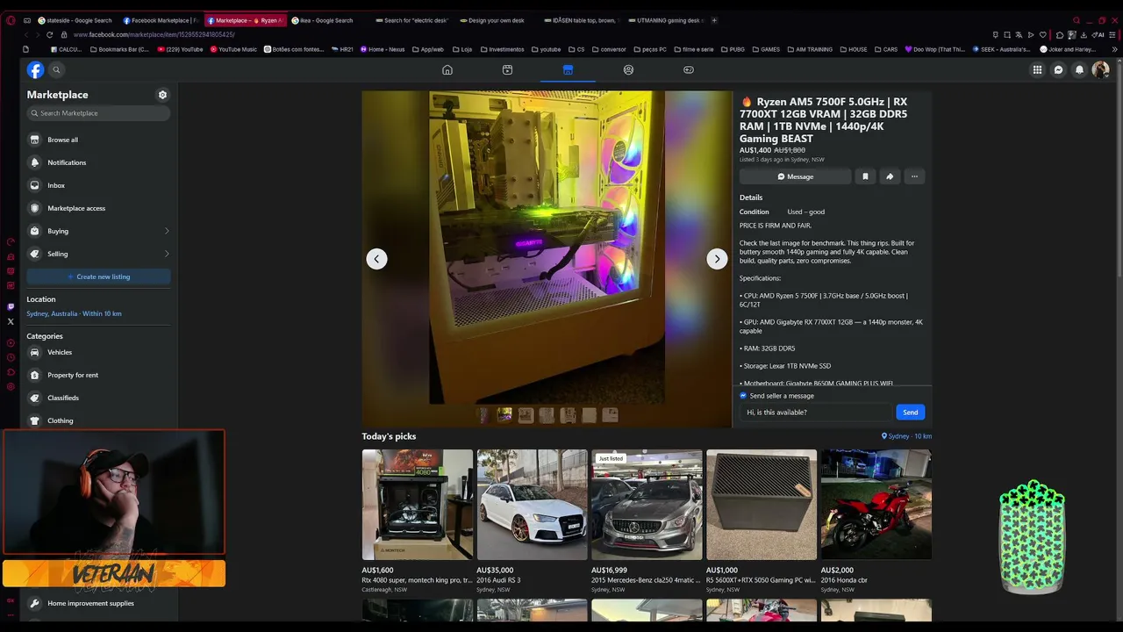Open the Gaming icon in top nav
This screenshot has height=632, width=1123.
(x=689, y=70)
